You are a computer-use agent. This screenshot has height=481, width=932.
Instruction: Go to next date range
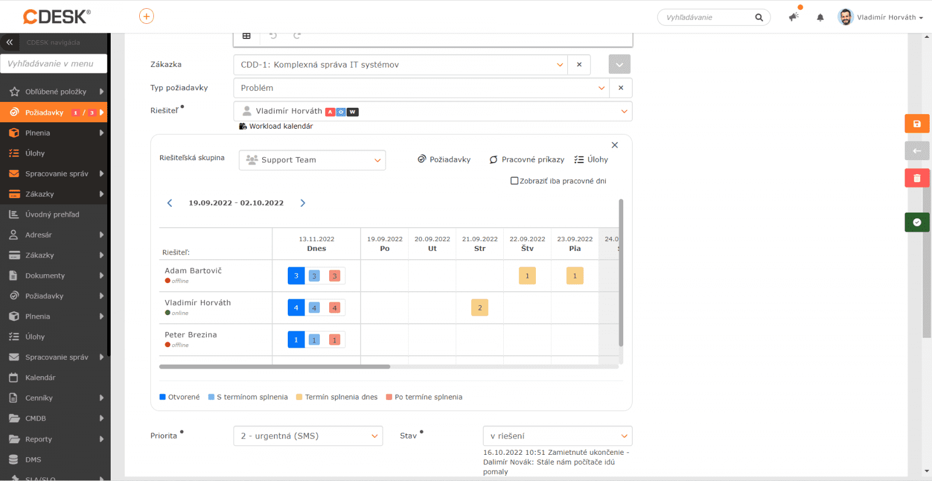[x=303, y=203]
